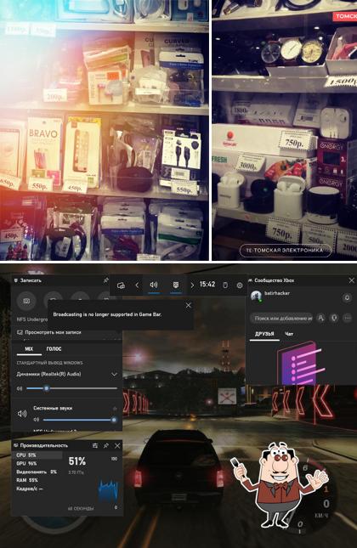Click the 15:42 clock in Game Bar
This screenshot has height=548, width=357.
[207, 285]
